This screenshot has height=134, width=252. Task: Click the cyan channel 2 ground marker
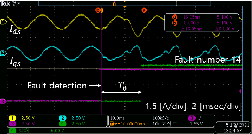[x=4, y=53]
